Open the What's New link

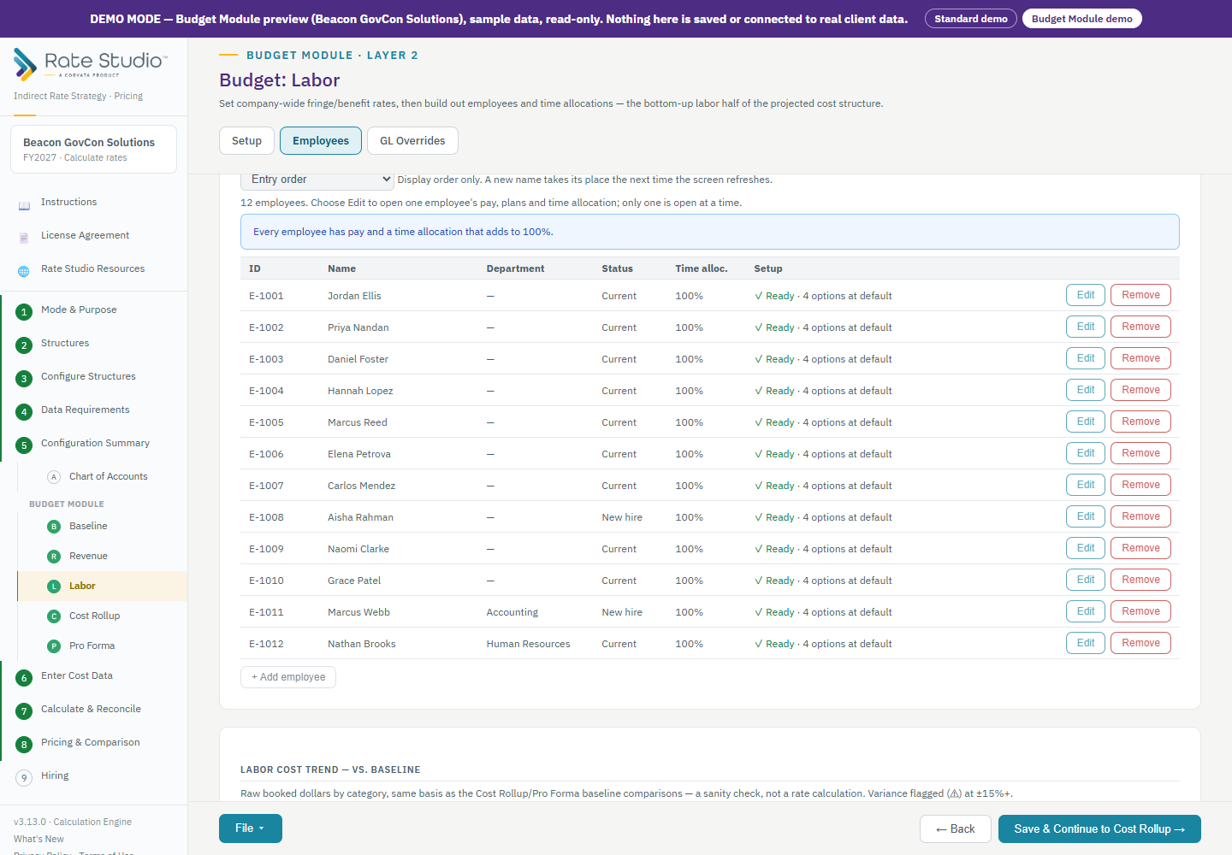[38, 839]
